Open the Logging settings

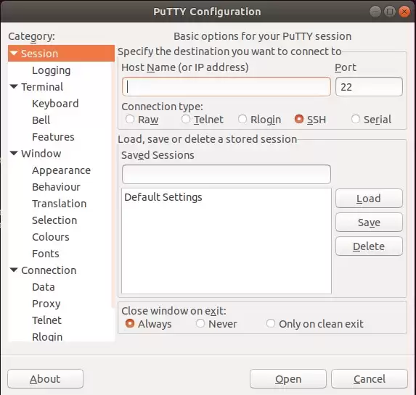click(x=52, y=70)
